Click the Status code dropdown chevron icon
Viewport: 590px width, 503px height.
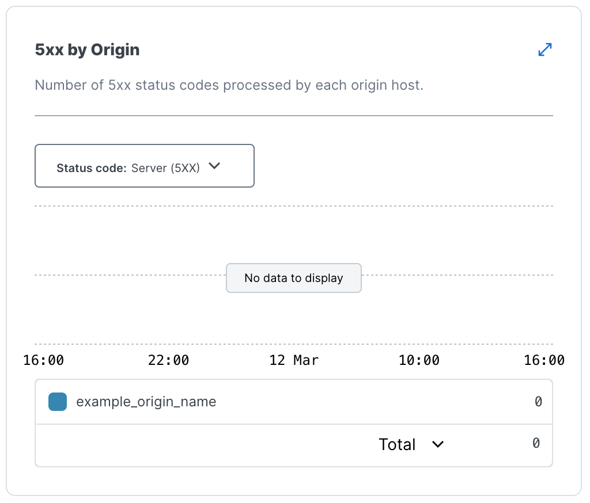214,166
